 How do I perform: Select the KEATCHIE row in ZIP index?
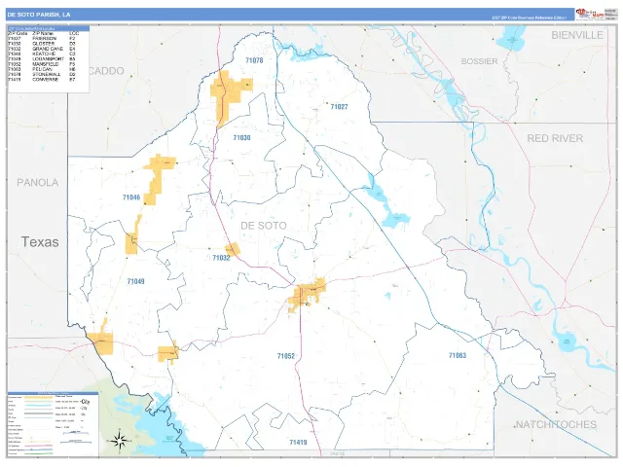[x=44, y=54]
